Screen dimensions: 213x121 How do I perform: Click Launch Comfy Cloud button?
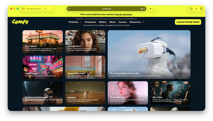(x=188, y=22)
